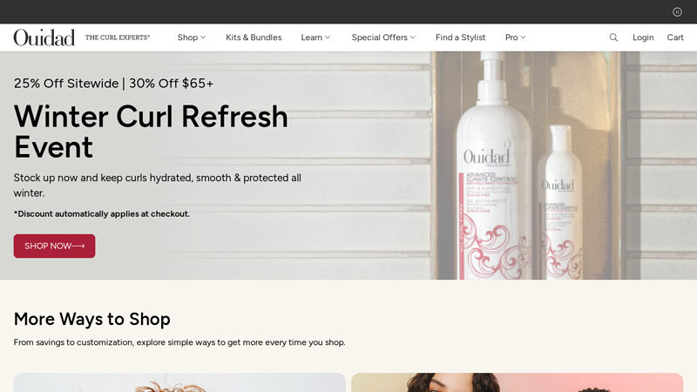This screenshot has height=392, width=697.
Task: Go home via the Ouidad logo
Action: [44, 37]
